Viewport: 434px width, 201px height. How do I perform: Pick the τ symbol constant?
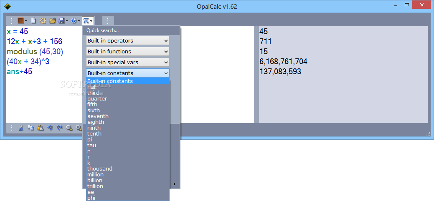tap(128, 157)
